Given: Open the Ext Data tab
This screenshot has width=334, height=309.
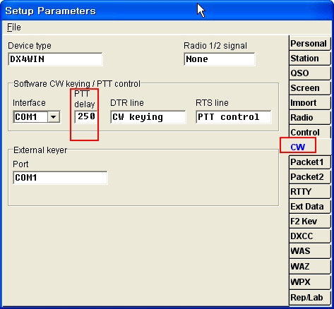Looking at the screenshot, I should (x=309, y=207).
